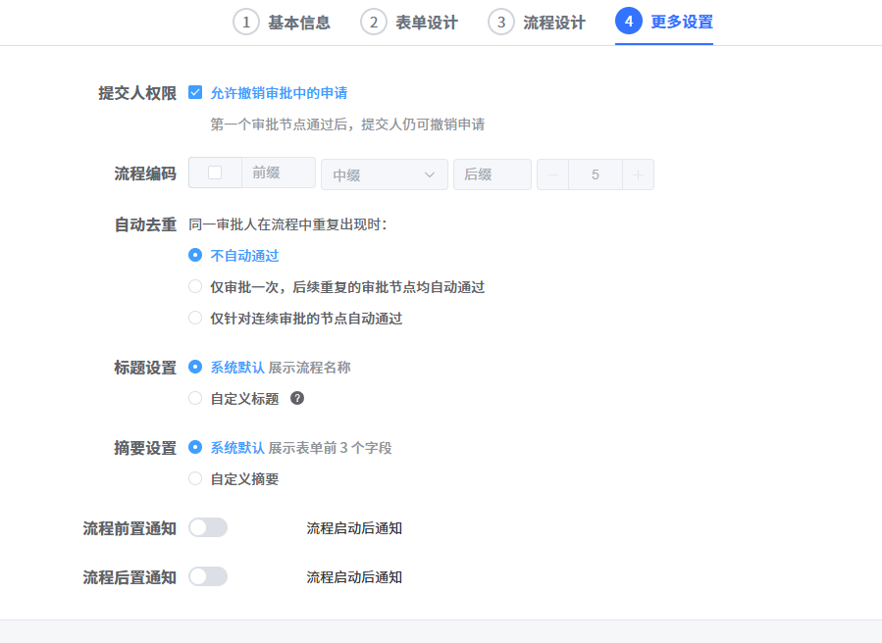Open the 中缀 dropdown menu

(384, 173)
